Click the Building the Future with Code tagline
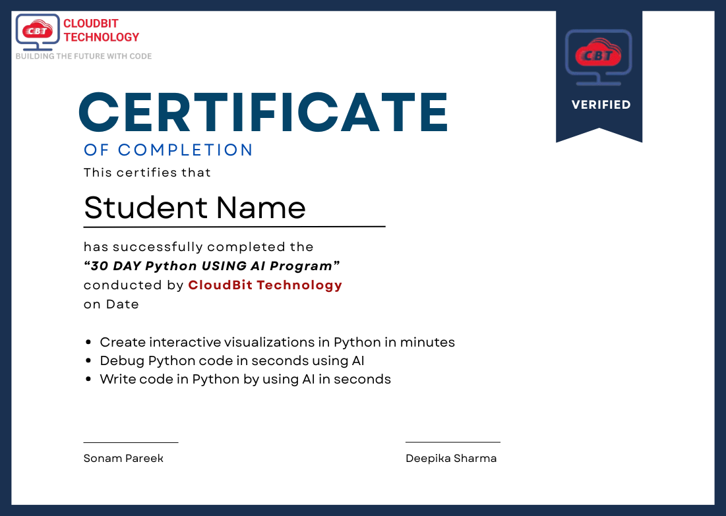The image size is (726, 516). (x=84, y=57)
